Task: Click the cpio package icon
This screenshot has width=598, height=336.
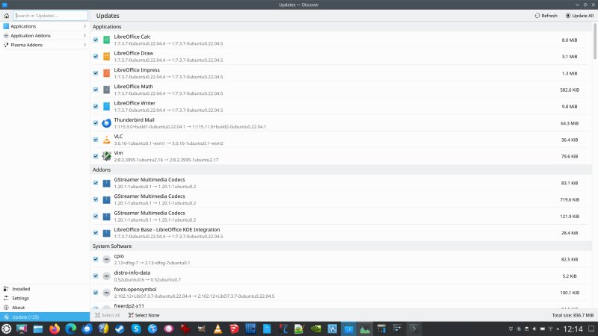Action: click(106, 259)
